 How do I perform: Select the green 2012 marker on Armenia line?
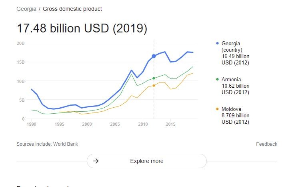click(154, 78)
